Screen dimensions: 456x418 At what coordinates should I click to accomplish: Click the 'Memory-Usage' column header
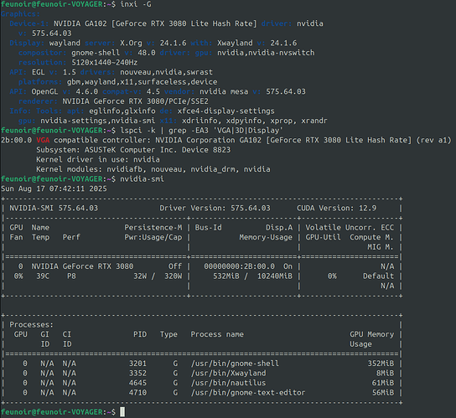[266, 237]
